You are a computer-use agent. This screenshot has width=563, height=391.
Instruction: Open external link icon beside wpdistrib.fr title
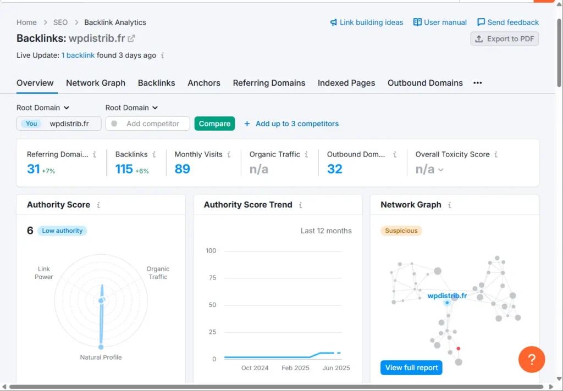pyautogui.click(x=131, y=38)
